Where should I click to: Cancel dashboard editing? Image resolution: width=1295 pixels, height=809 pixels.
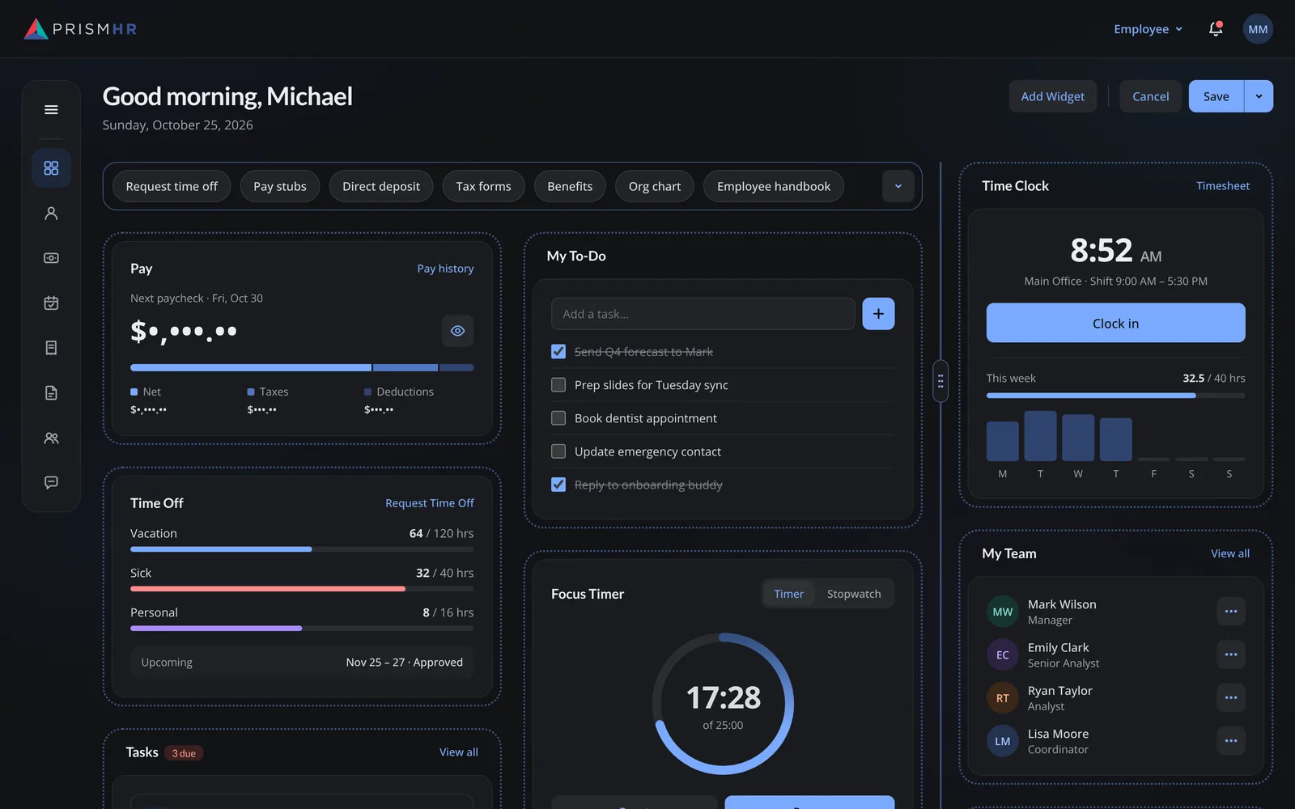1150,96
